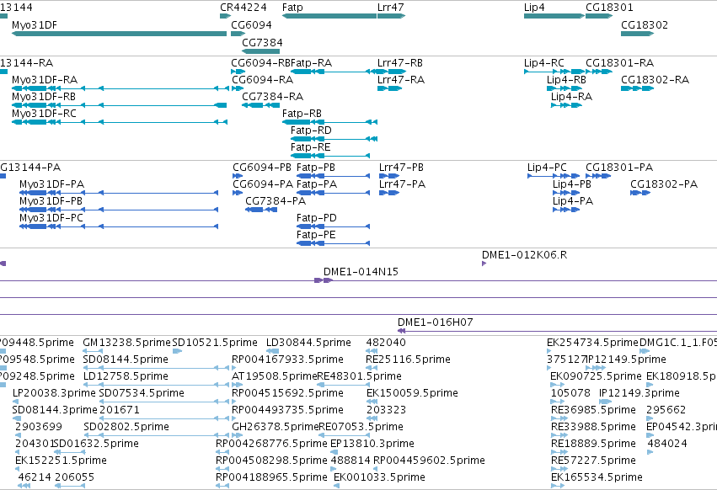Select the Fatp-PA protein label
This screenshot has width=717, height=490.
317,184
